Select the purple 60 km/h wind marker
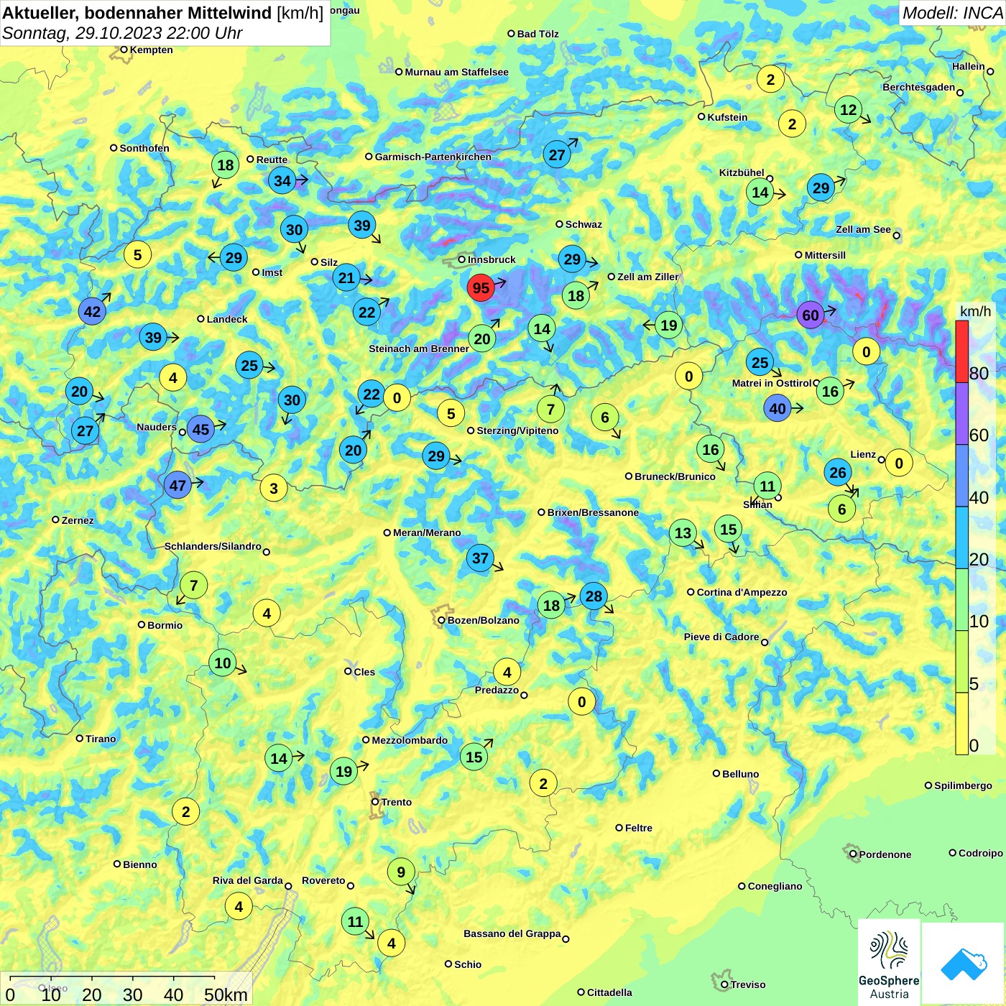Viewport: 1006px width, 1006px height. point(810,315)
